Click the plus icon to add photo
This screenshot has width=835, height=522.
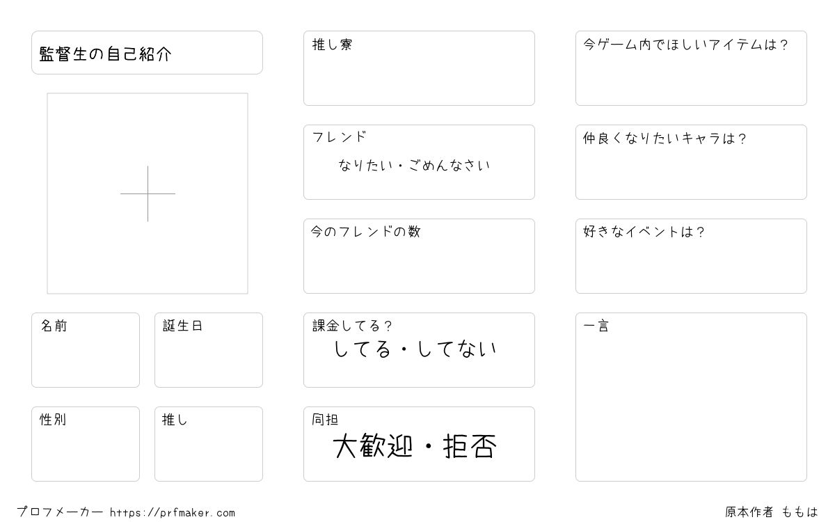148,193
